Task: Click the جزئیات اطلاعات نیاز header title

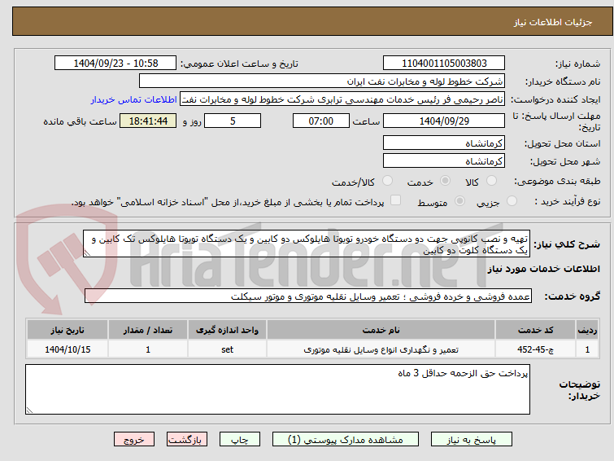Action: (x=553, y=22)
